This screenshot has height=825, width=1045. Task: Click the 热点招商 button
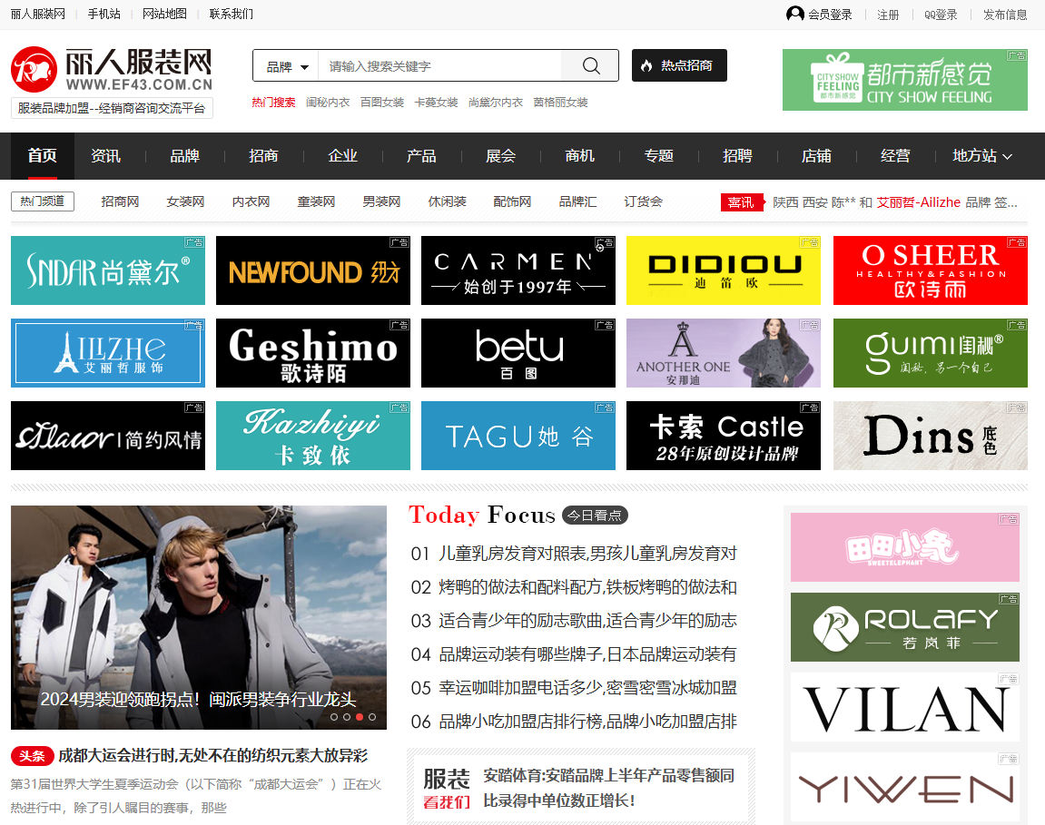[679, 65]
